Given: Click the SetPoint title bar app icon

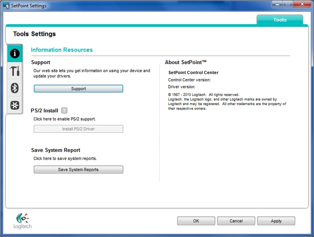Looking at the screenshot, I should (x=6, y=6).
